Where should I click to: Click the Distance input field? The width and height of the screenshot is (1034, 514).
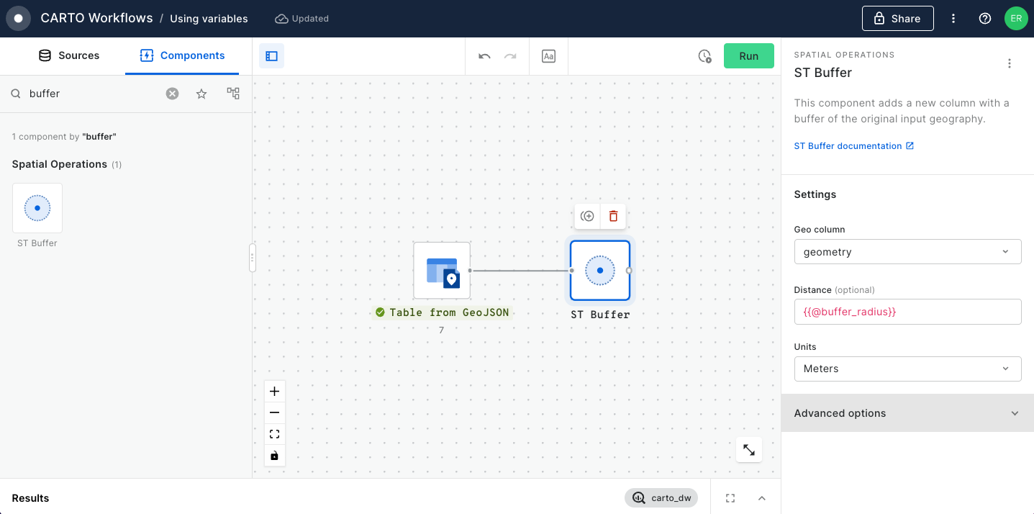(x=907, y=312)
